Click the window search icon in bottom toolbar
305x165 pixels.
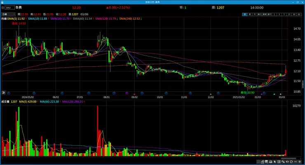[267, 162]
